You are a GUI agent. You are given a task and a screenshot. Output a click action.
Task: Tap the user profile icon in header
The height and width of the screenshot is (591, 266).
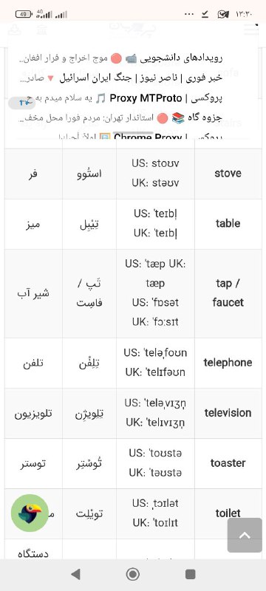point(15,30)
